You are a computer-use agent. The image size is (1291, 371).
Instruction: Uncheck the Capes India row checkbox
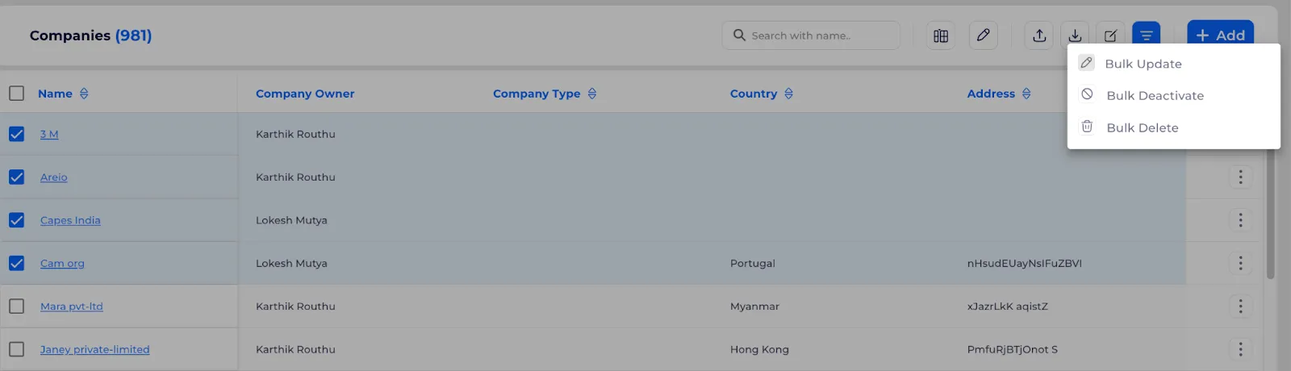16,220
